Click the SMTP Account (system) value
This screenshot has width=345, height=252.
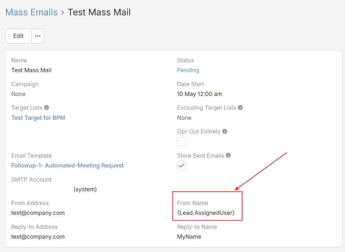click(x=85, y=189)
